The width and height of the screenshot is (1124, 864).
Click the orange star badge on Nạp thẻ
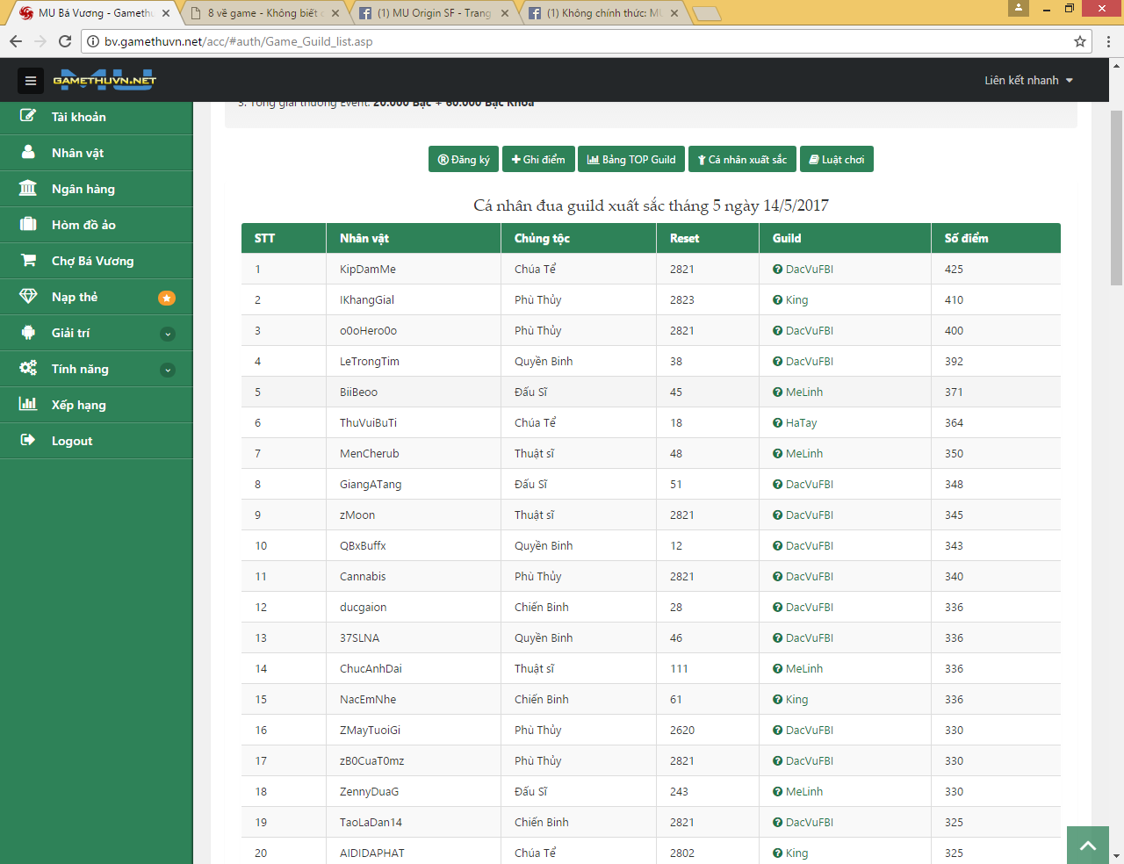[x=167, y=298]
